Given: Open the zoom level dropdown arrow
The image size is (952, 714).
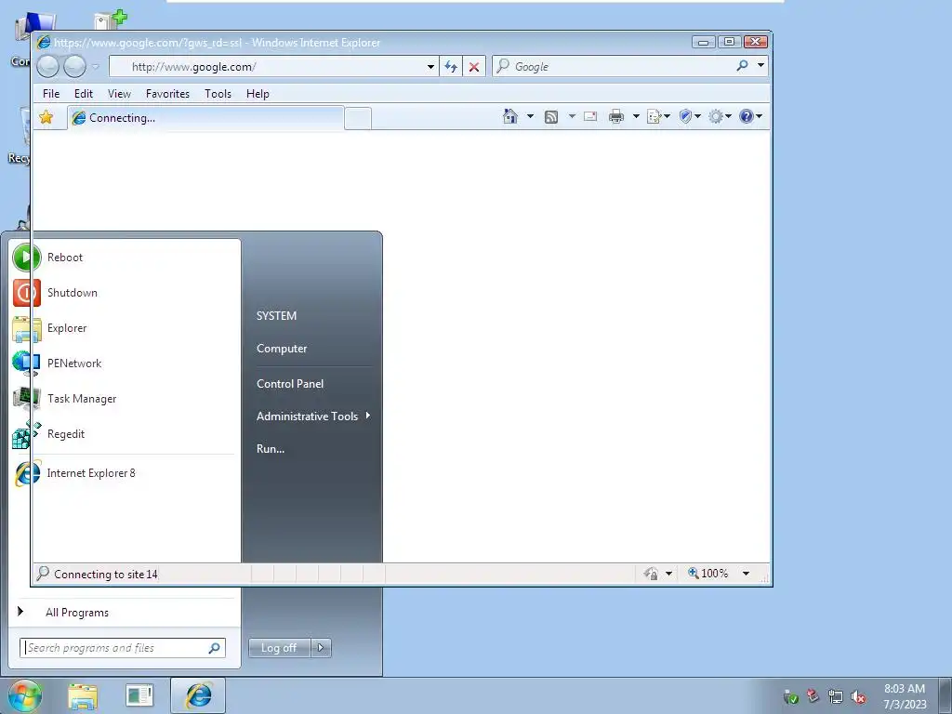Looking at the screenshot, I should [746, 574].
